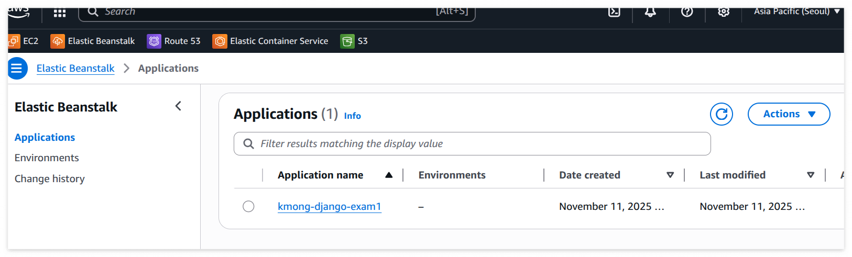852x257 pixels.
Task: Open the AWS services grid menu
Action: (x=60, y=13)
